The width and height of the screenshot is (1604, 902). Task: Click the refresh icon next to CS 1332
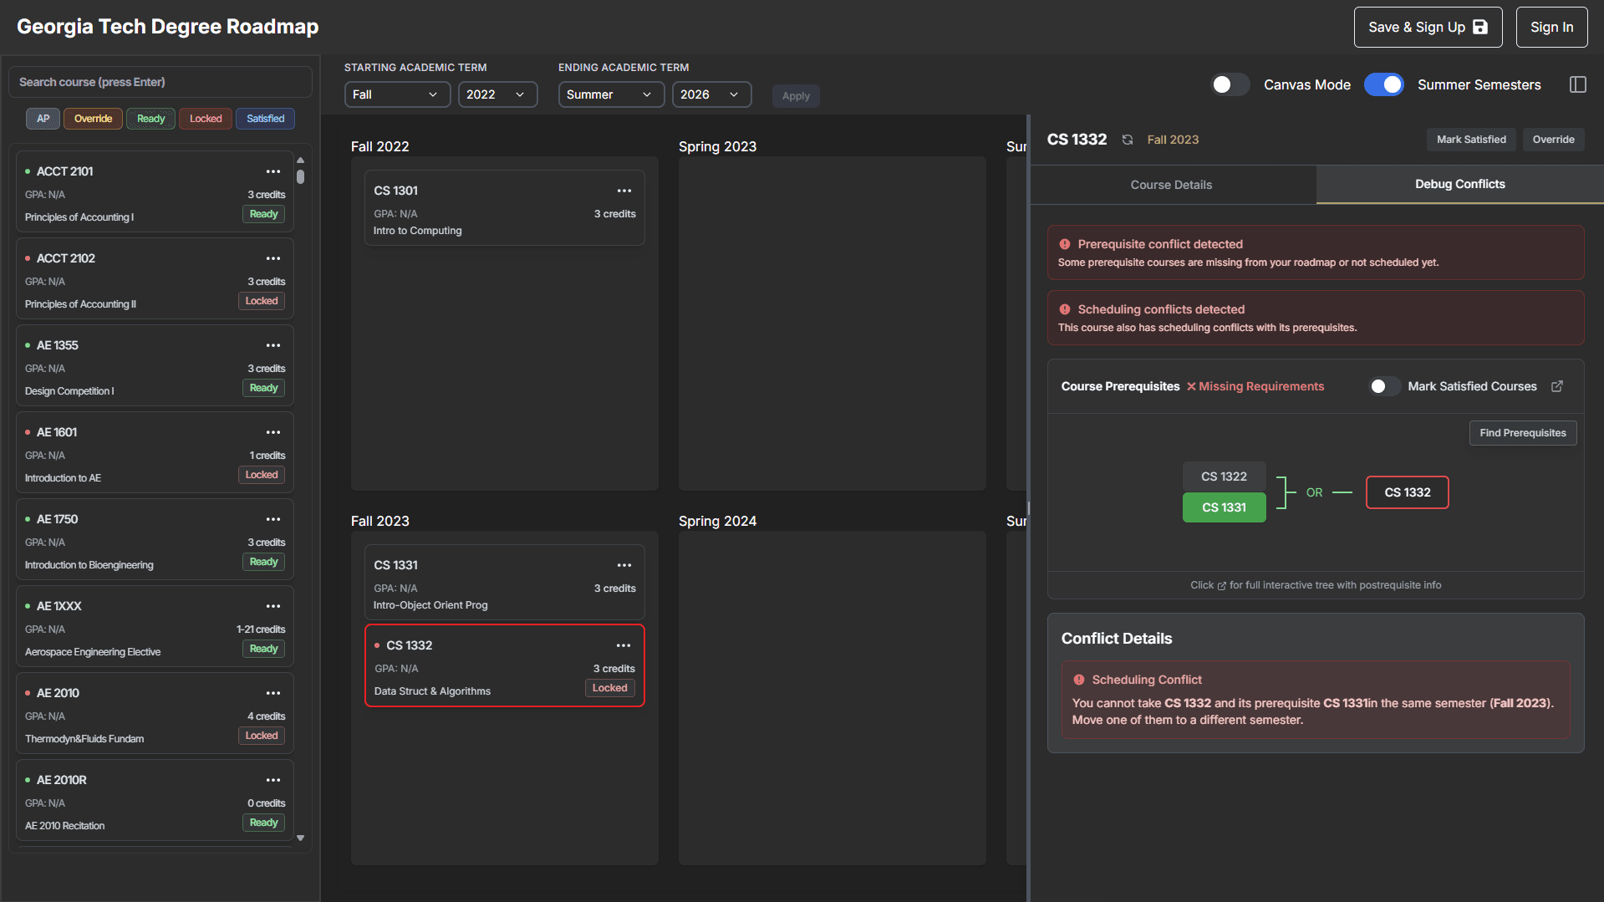(1128, 140)
